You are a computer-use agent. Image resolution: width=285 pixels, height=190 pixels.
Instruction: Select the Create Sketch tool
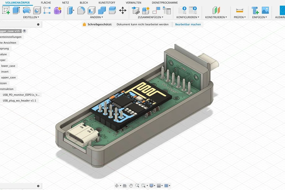point(6,10)
